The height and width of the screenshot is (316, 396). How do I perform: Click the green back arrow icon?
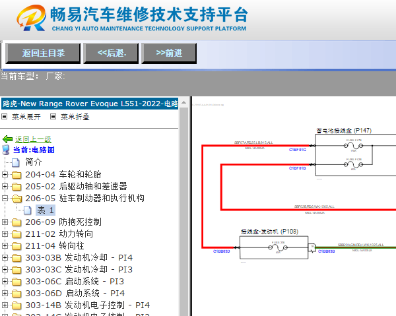[7, 139]
